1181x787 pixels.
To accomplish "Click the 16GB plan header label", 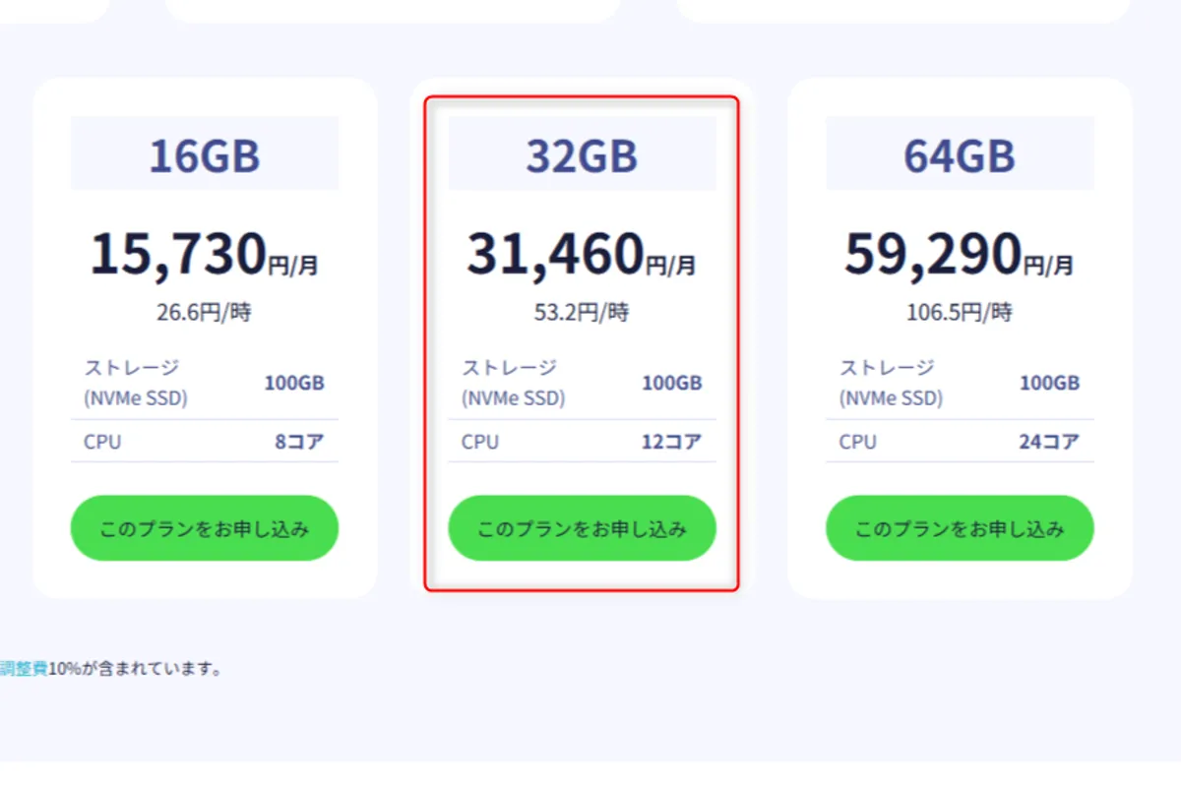I will tap(203, 154).
